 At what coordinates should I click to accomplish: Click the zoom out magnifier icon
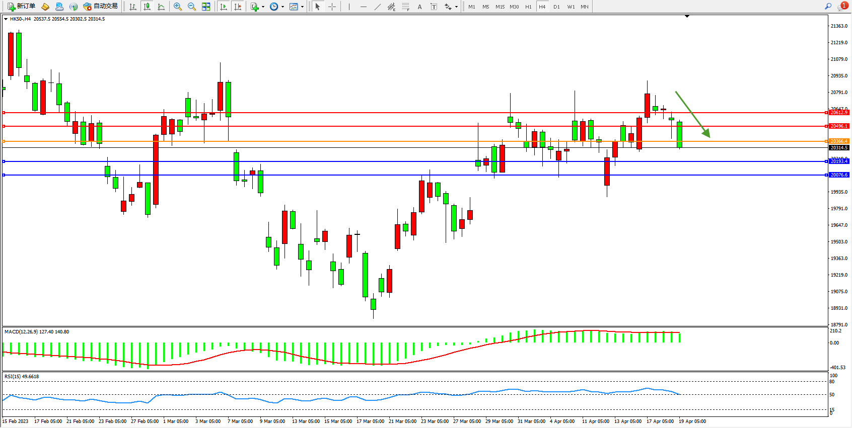192,7
